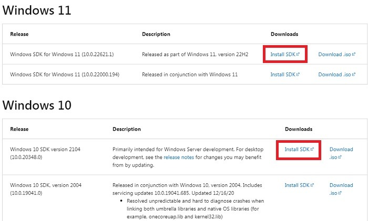Click 'Windows 10 SDK version 2104' release cell
Screen dimensions: 368x221
tap(45, 153)
